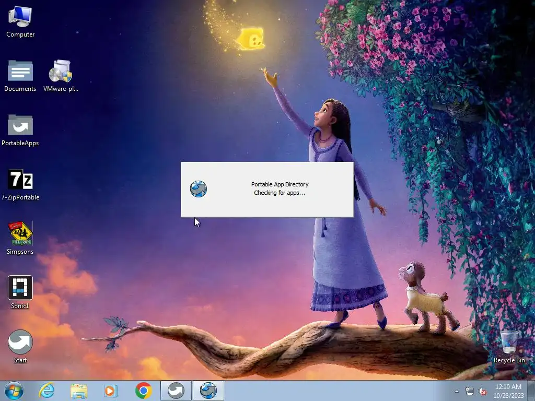535x401 pixels.
Task: Switch to PortableApps Platform taskbar button
Action: [x=176, y=391]
